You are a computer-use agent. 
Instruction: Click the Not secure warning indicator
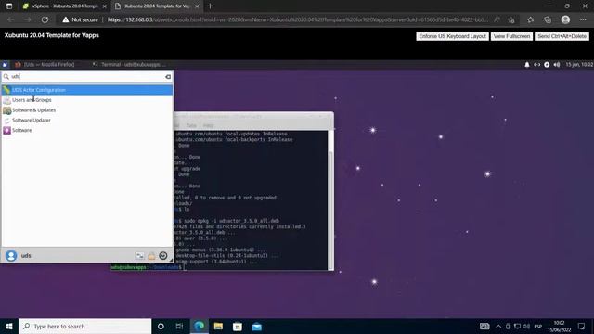tap(80, 19)
